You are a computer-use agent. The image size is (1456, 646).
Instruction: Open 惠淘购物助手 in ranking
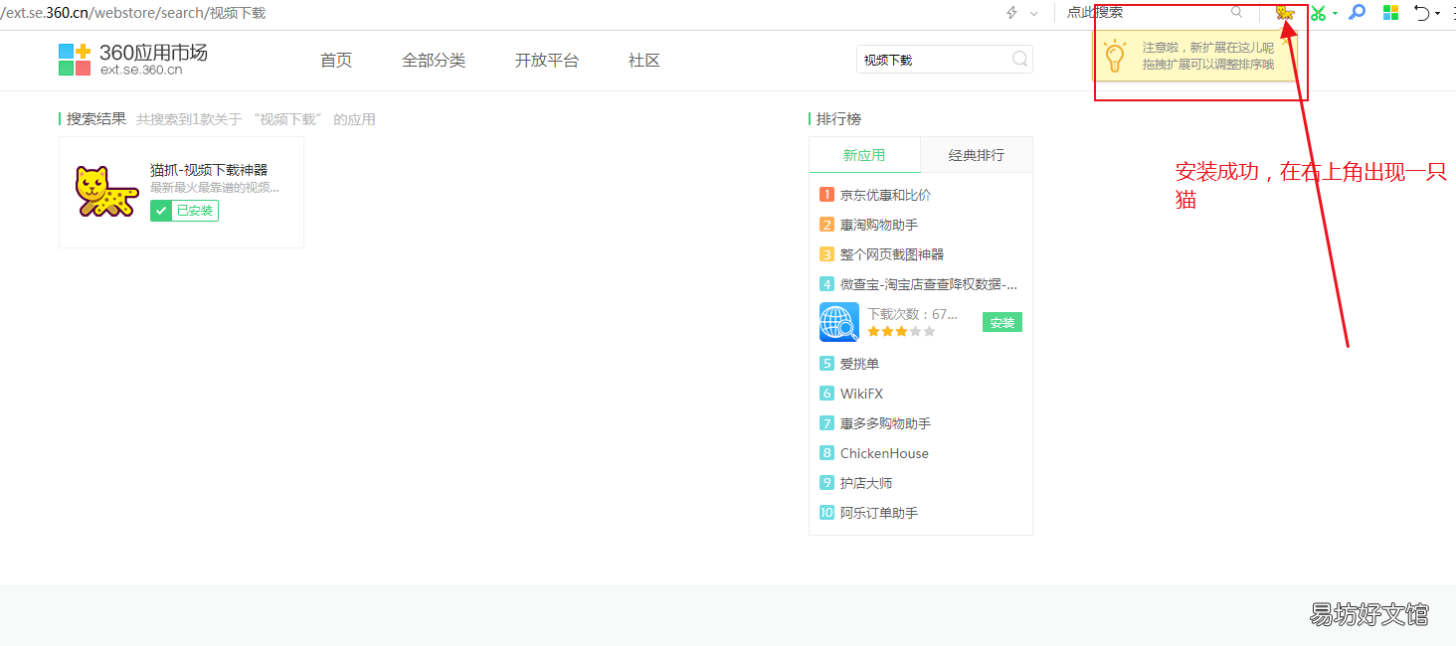pyautogui.click(x=879, y=225)
